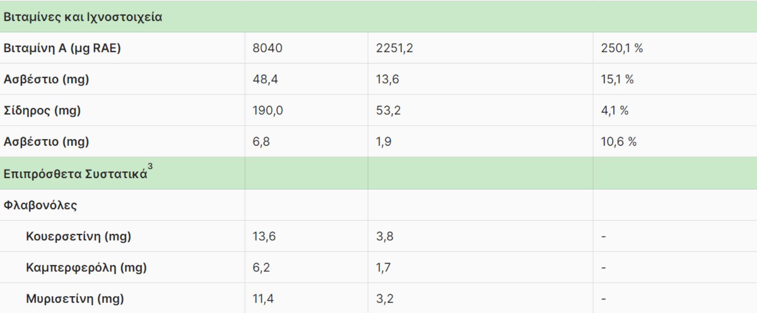
Task: Open the superscript footnote 3 reference
Action: pyautogui.click(x=150, y=166)
